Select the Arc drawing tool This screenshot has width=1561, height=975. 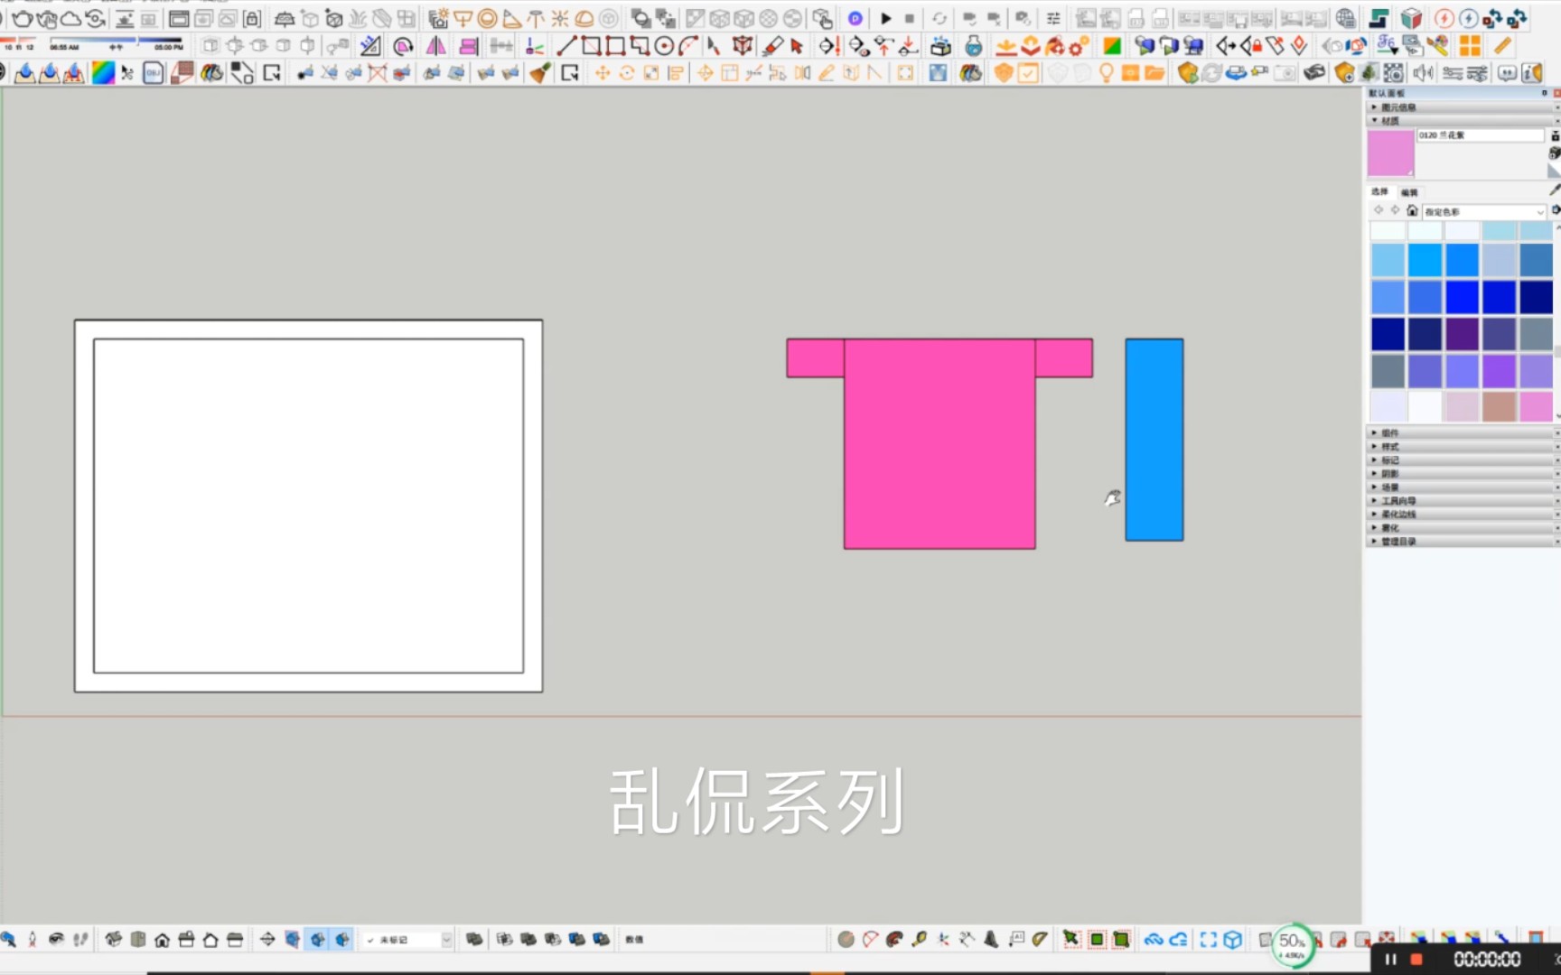coord(688,46)
